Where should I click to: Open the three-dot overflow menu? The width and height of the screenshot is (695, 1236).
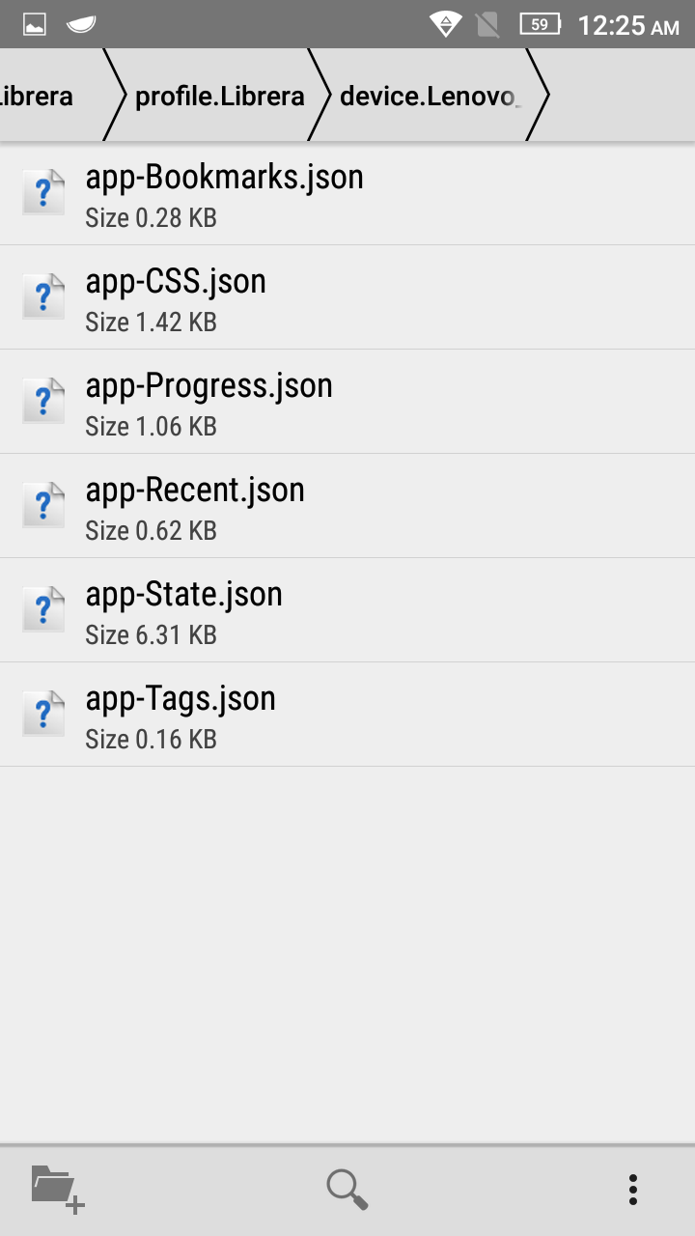633,1189
